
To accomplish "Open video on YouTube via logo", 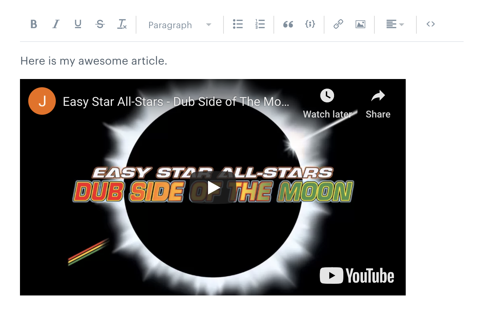I will click(357, 276).
